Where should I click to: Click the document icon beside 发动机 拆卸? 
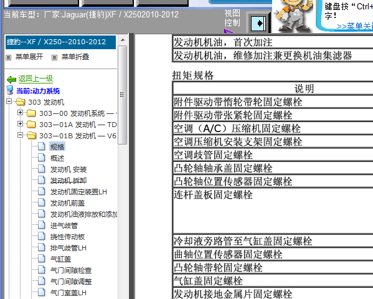click(x=42, y=180)
